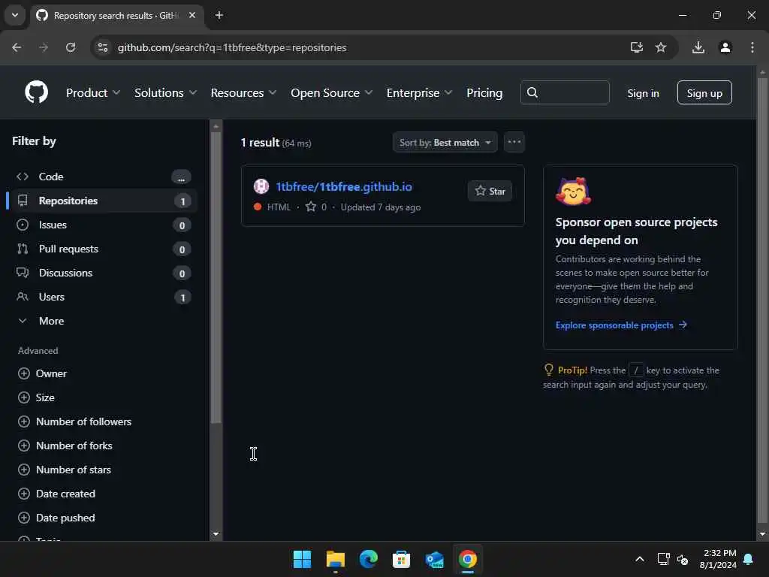The height and width of the screenshot is (577, 769).
Task: Open the site information icon in address bar
Action: click(103, 47)
